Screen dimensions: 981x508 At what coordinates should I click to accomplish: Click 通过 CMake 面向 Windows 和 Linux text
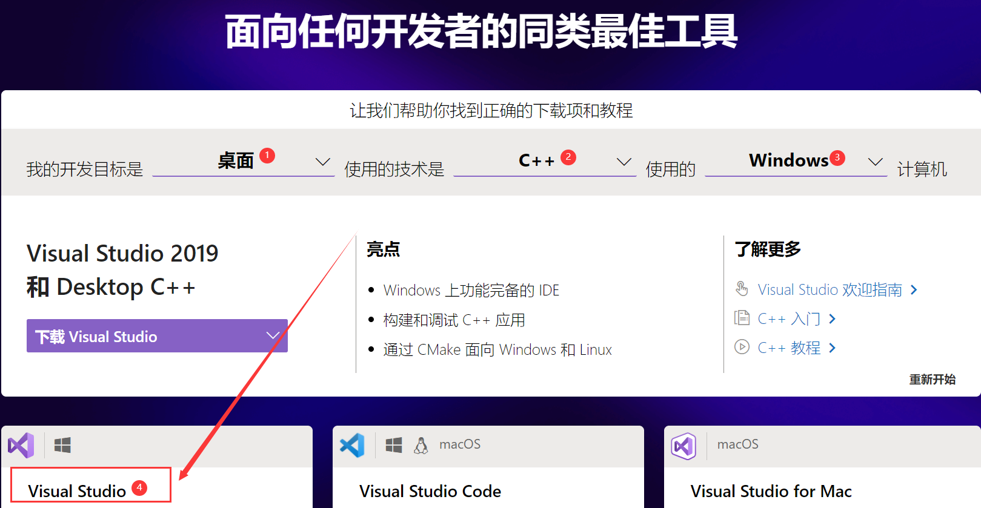[x=497, y=350]
